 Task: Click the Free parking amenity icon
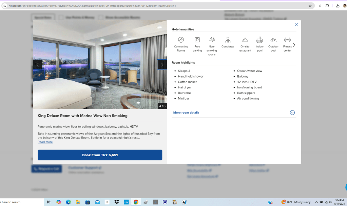(x=197, y=40)
